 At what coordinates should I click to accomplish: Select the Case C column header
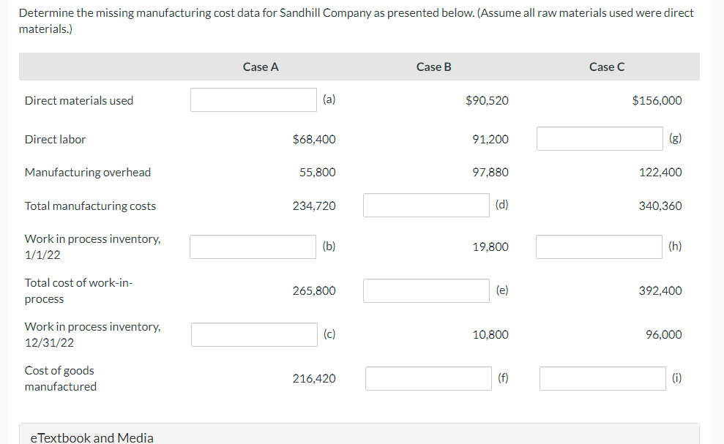point(607,66)
